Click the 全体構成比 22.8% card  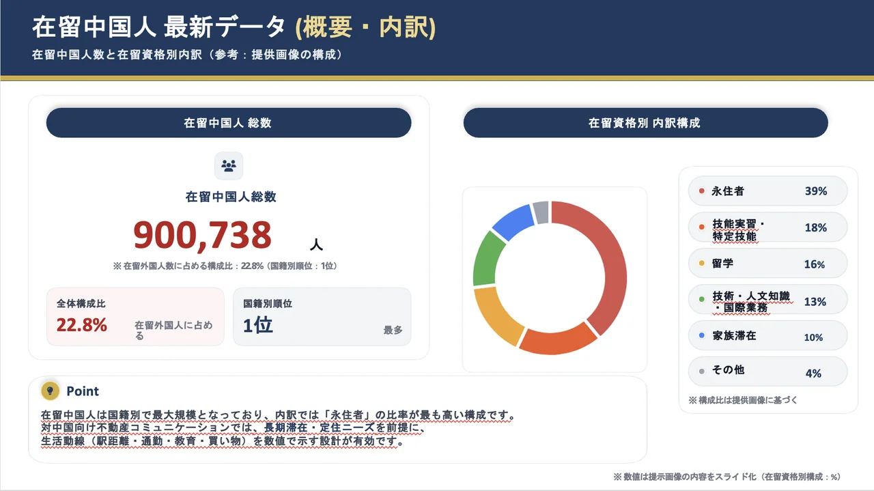tap(135, 317)
